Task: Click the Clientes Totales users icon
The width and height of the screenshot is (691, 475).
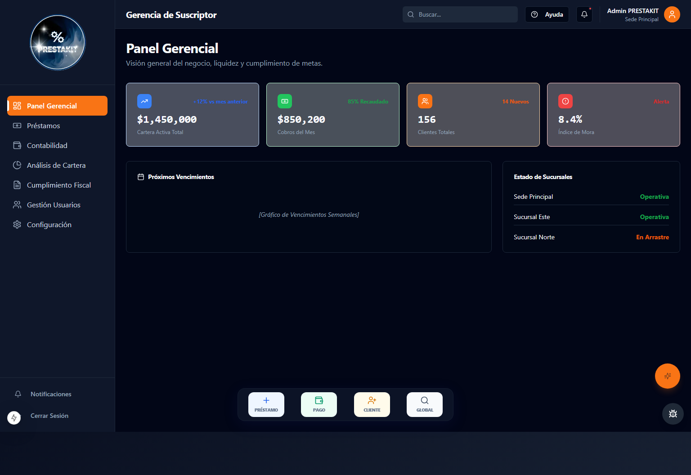Action: click(x=425, y=101)
